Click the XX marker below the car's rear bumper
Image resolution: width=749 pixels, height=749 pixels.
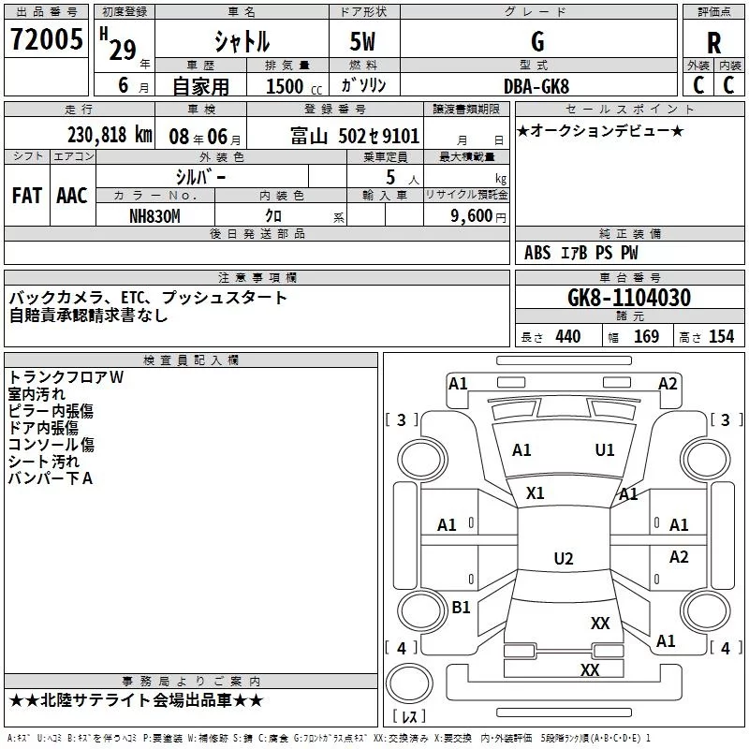click(x=590, y=670)
